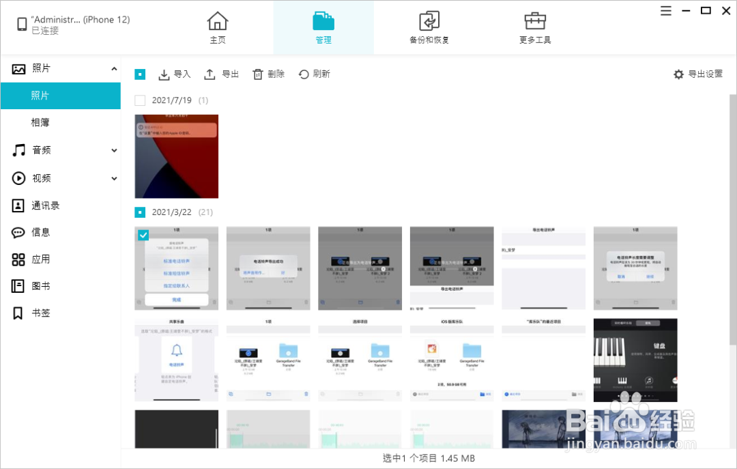Open the 通讯录 category label
737x469 pixels.
point(46,205)
